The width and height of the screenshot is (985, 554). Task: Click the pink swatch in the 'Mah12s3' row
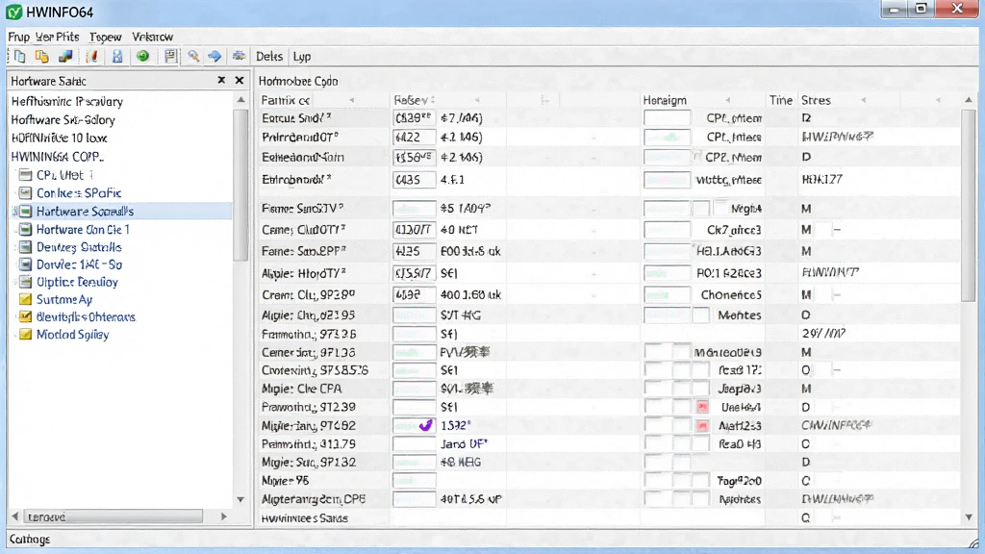tap(701, 426)
